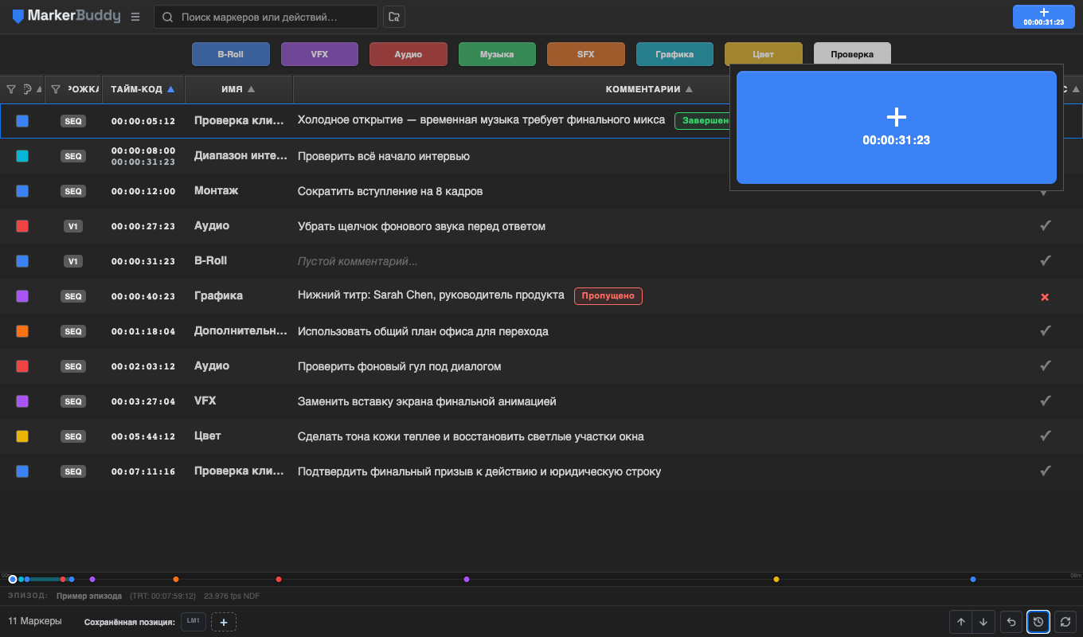The width and height of the screenshot is (1083, 637).
Task: Sort by КОММЕНТАРИИ using its header arrow
Action: (x=690, y=89)
